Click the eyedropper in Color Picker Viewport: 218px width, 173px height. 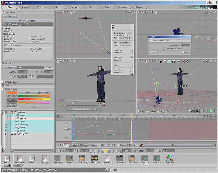[x=48, y=93]
